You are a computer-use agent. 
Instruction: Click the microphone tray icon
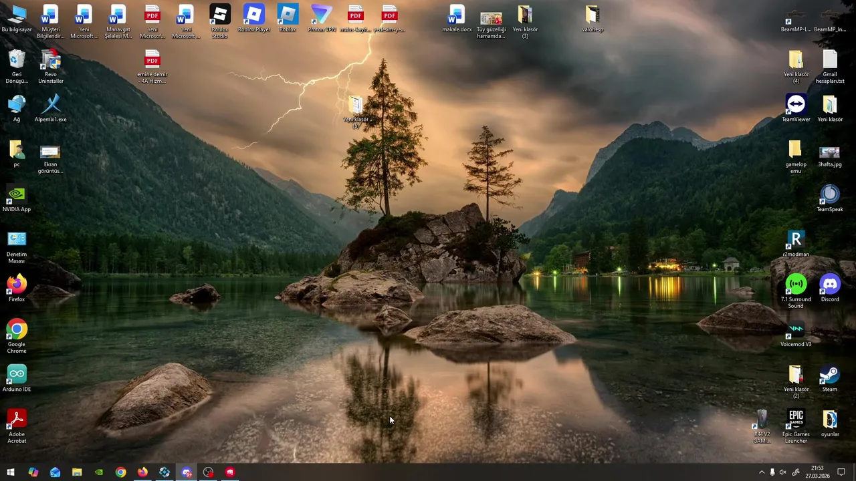point(772,472)
